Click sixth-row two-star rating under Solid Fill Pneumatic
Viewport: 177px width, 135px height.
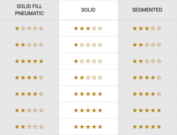pyautogui.click(x=29, y=111)
